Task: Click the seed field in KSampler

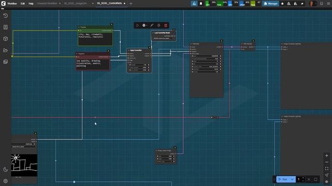Action: coord(206,56)
